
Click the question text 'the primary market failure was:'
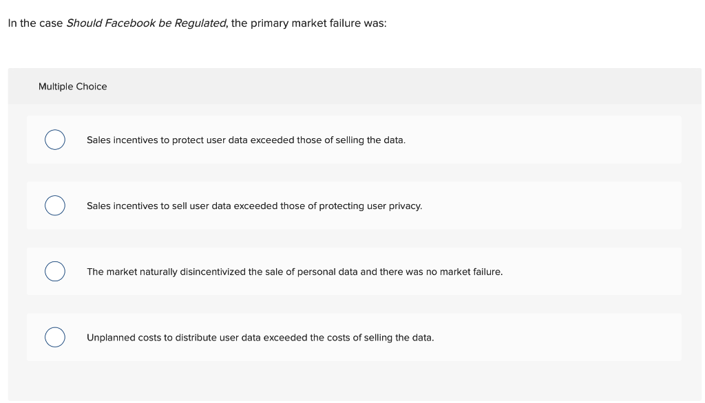click(309, 23)
